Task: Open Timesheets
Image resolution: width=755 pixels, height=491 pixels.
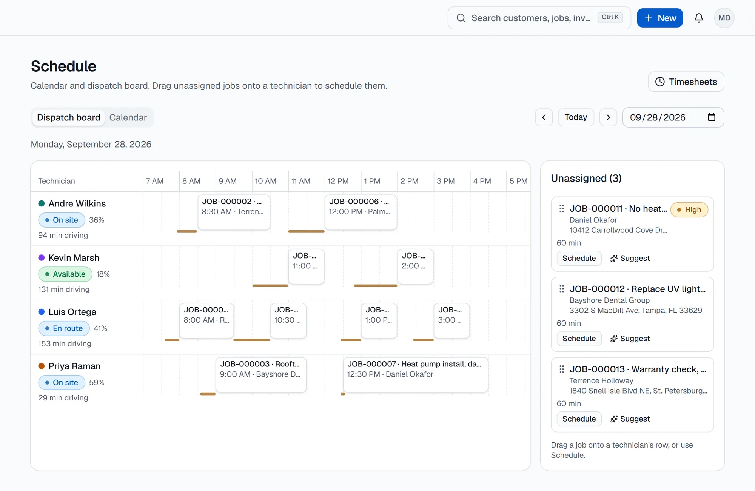Action: tap(686, 82)
